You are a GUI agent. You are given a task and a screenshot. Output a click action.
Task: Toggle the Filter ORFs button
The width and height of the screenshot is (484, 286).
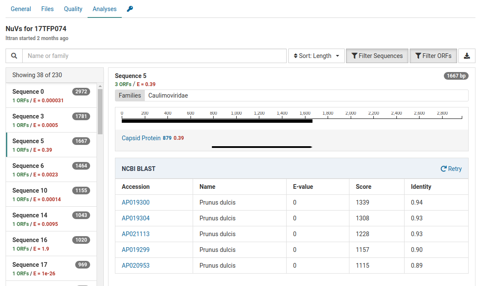[x=433, y=56]
